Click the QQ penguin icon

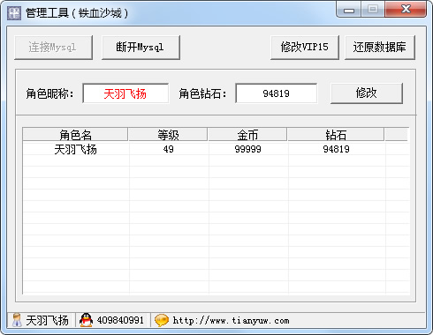coord(86,320)
